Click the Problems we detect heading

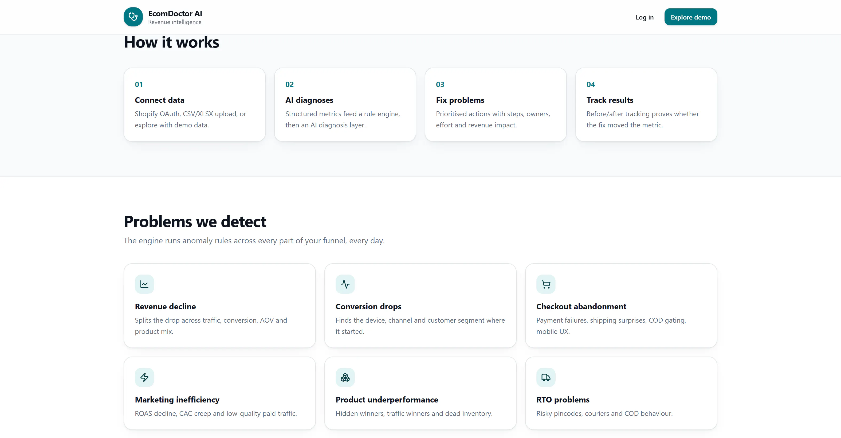(195, 222)
